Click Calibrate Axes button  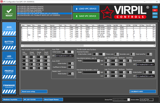tap(143, 91)
